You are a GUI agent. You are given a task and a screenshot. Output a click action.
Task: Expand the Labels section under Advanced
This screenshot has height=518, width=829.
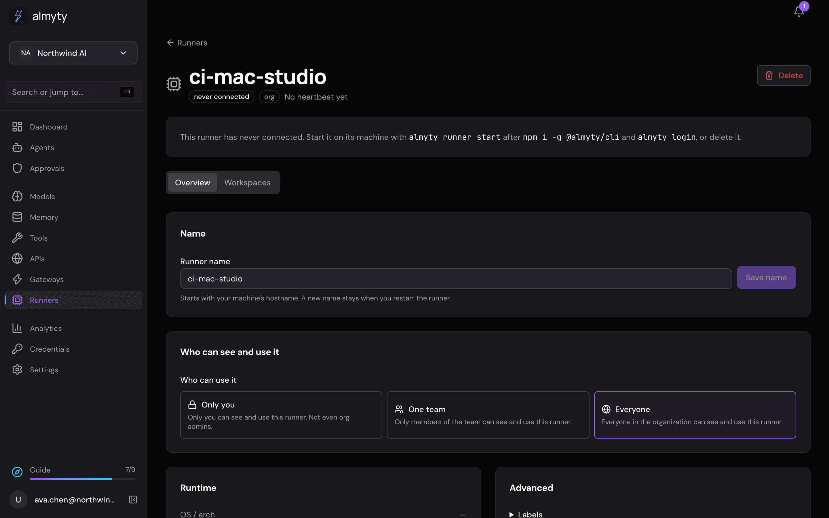coord(526,514)
